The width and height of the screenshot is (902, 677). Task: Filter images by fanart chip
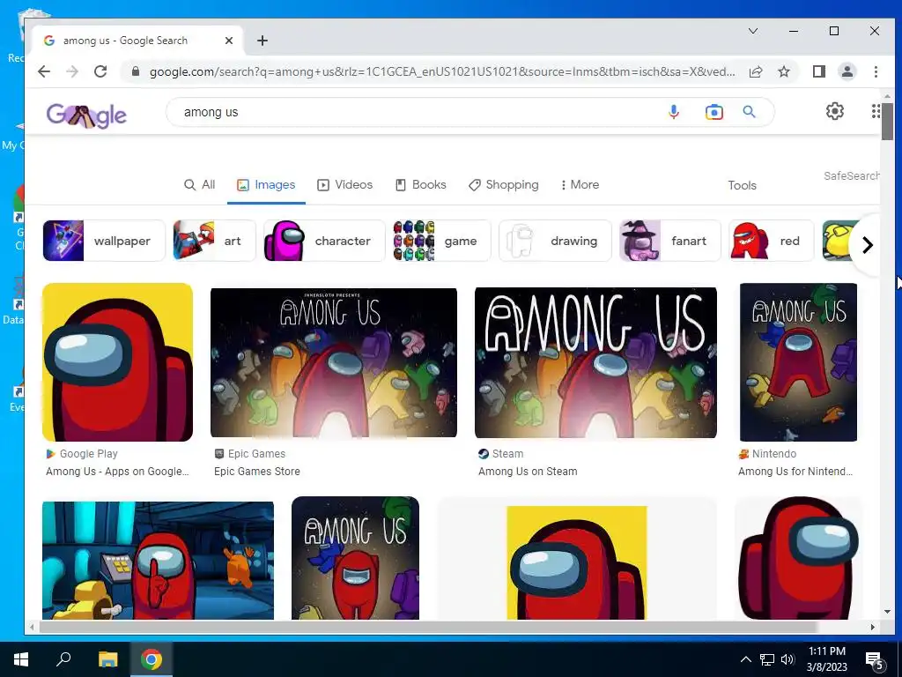point(670,241)
